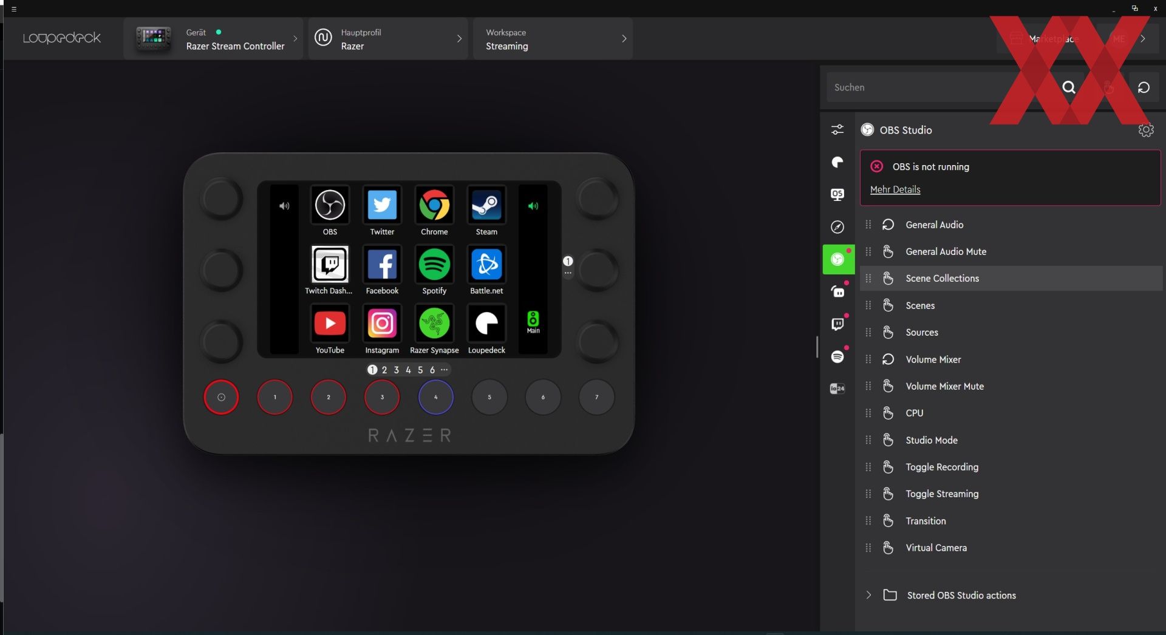Viewport: 1166px width, 635px height.
Task: Select the Twitch Dashboard tile
Action: point(330,265)
